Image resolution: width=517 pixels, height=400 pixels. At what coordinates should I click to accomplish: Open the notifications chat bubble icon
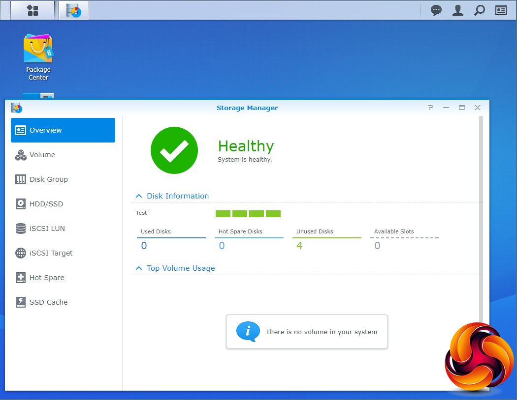coord(436,10)
